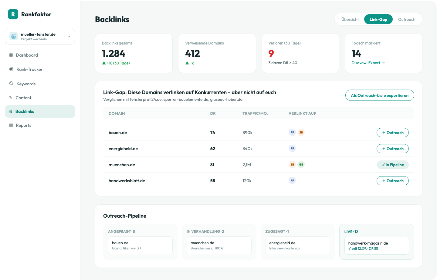This screenshot has width=437, height=280.
Task: Click the DR column header
Action: click(x=213, y=114)
